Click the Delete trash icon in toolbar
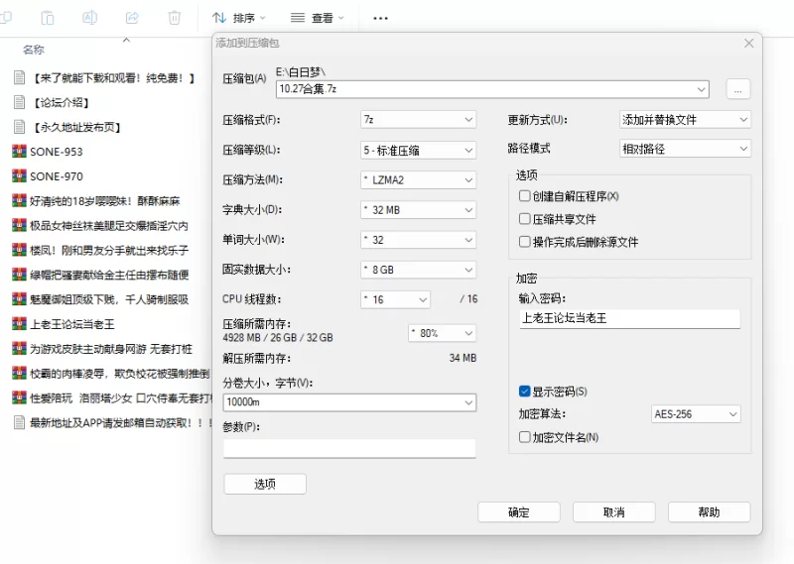The image size is (794, 564). (175, 17)
